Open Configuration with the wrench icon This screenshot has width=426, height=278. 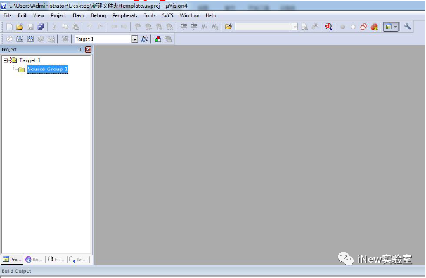click(x=407, y=27)
